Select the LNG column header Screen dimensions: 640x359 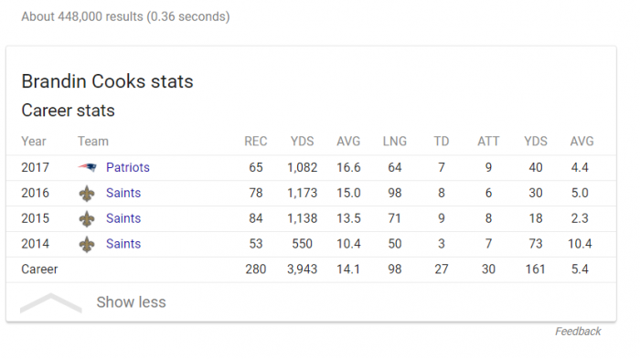coord(395,142)
